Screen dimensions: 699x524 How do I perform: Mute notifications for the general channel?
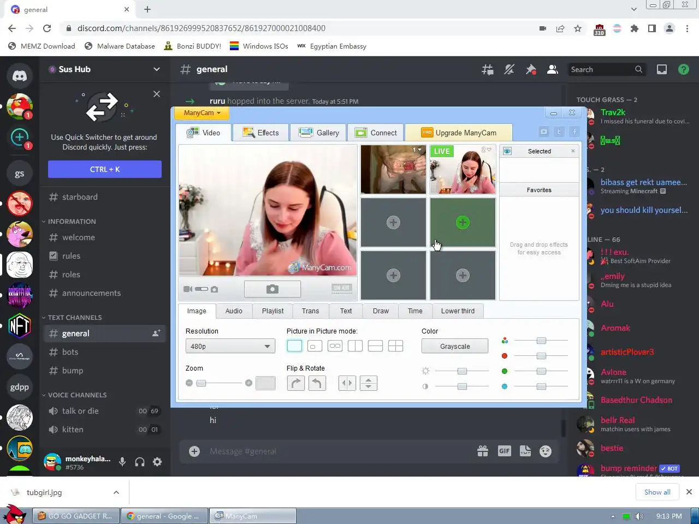(x=509, y=69)
